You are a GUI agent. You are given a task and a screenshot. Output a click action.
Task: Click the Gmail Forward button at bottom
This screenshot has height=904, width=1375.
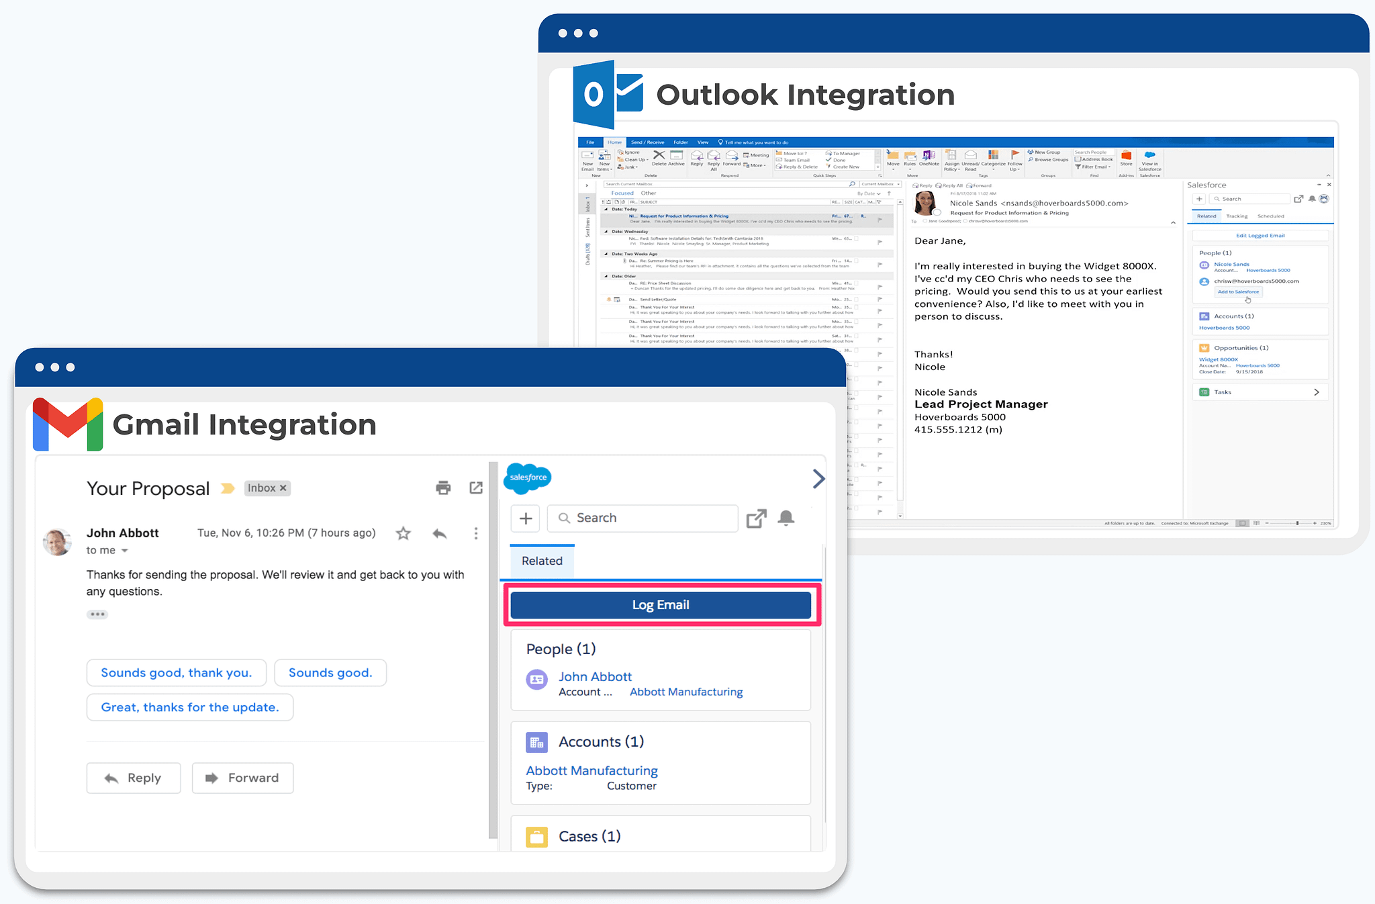click(242, 778)
